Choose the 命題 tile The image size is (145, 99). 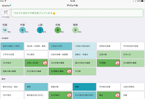click(132, 95)
